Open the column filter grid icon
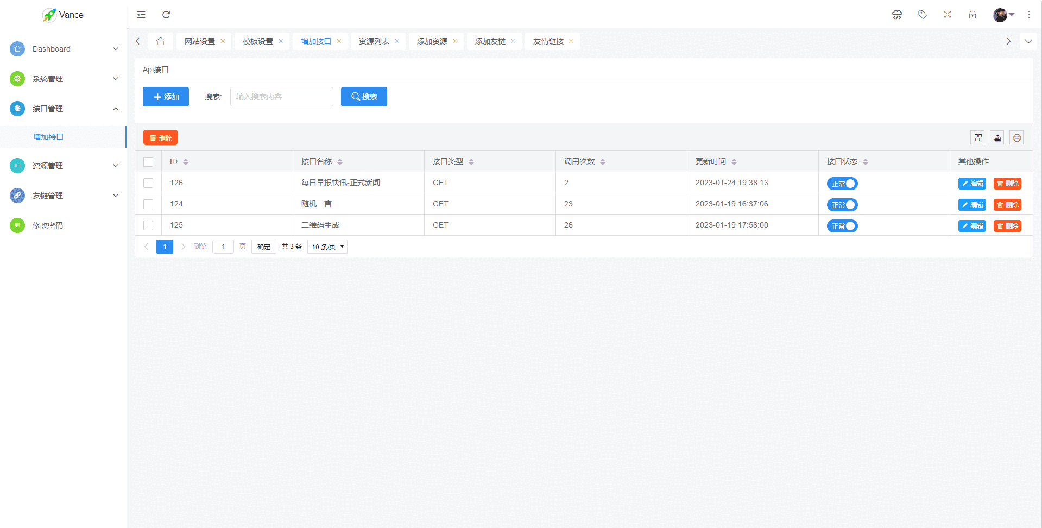Image resolution: width=1042 pixels, height=528 pixels. click(x=978, y=138)
